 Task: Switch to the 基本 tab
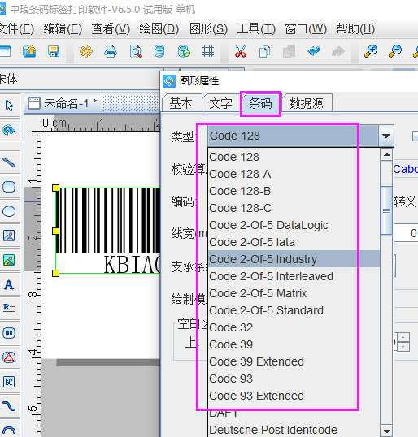pos(181,103)
